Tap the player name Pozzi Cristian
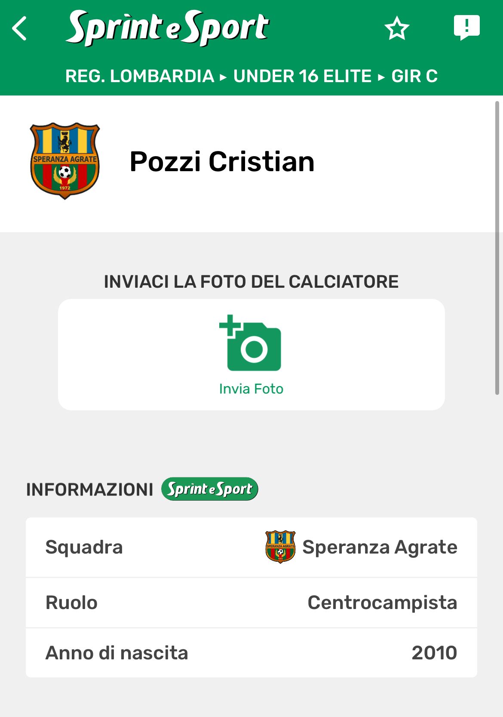The image size is (503, 717). [222, 162]
